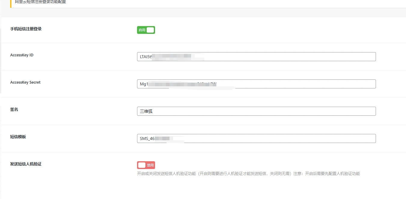406x199 pixels.
Task: Click the Mg1 secret text
Action: [x=144, y=84]
